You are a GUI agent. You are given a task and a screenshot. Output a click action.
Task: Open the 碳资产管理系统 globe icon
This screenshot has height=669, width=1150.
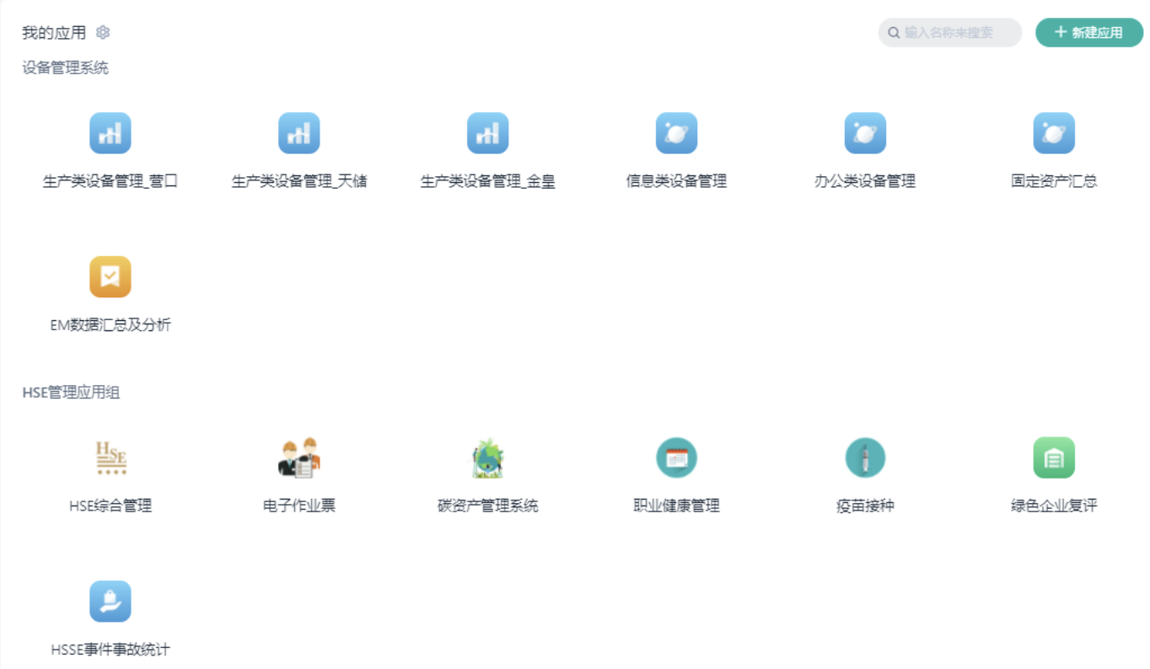[488, 458]
